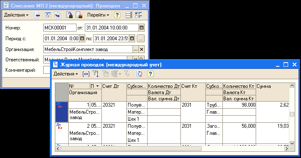Open calendar for the document date field
The width and height of the screenshot is (301, 158).
[x=141, y=28]
